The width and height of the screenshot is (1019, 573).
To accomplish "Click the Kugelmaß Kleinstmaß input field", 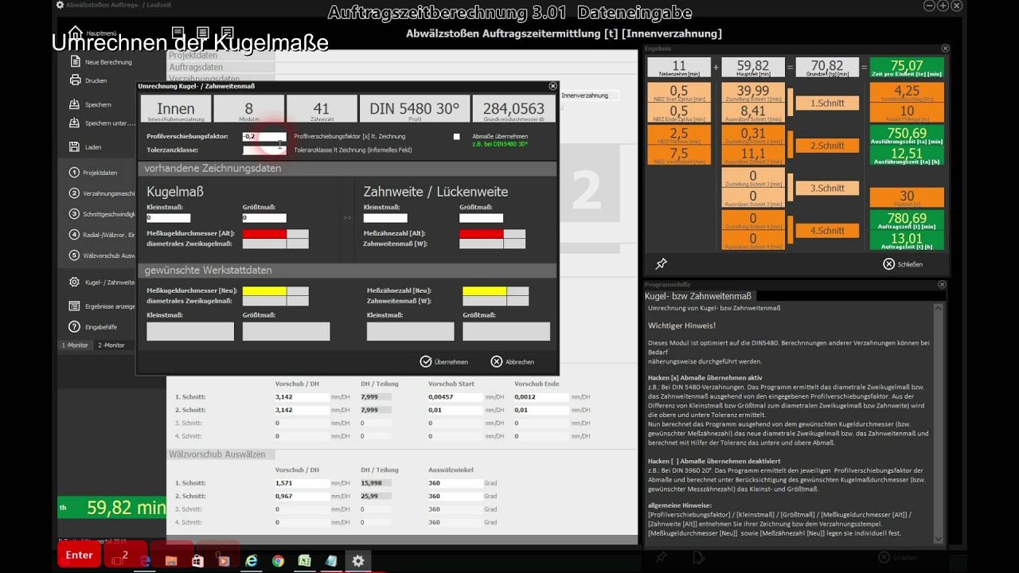I will coord(168,217).
